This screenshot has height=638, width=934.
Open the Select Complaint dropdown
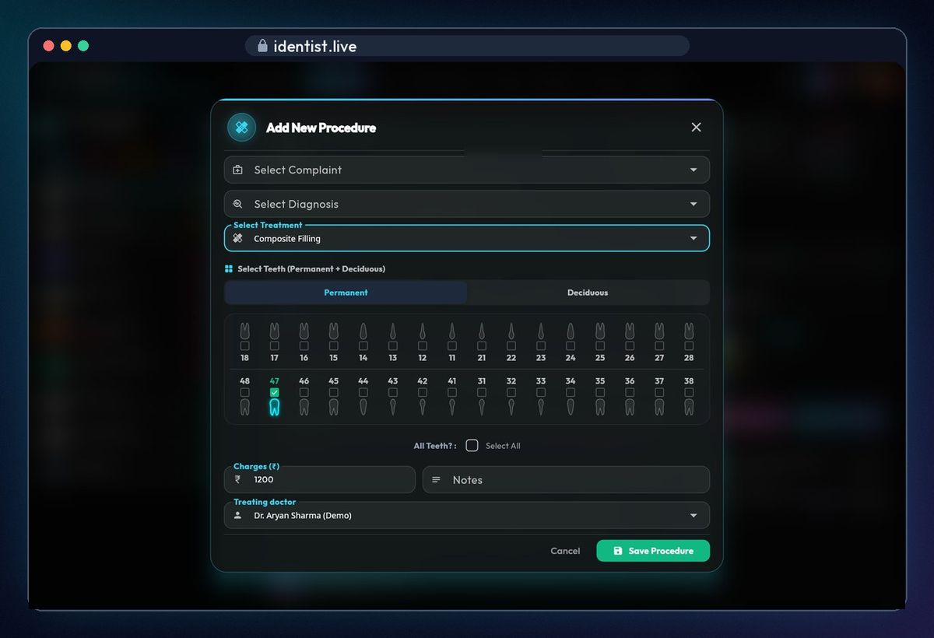tap(467, 170)
